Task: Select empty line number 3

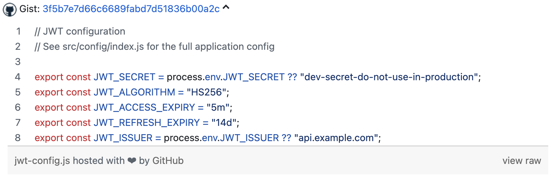Action: point(18,62)
